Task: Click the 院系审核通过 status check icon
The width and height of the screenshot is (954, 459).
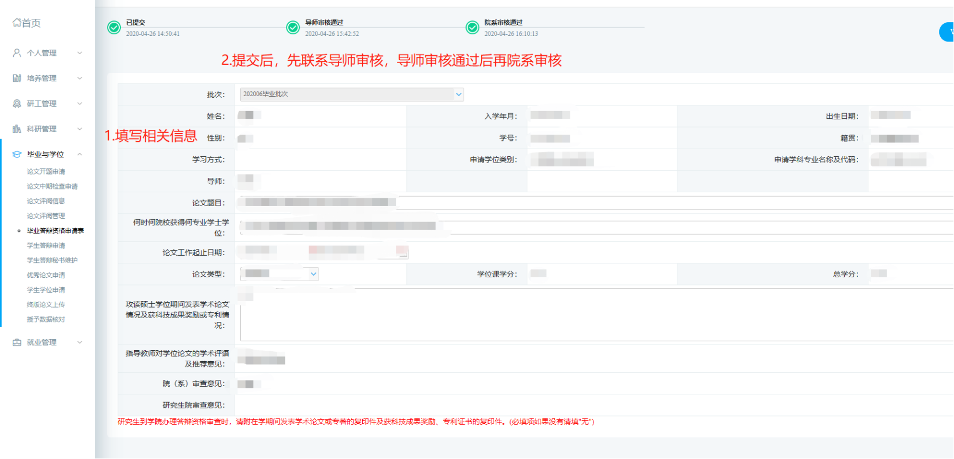Action: click(x=472, y=28)
